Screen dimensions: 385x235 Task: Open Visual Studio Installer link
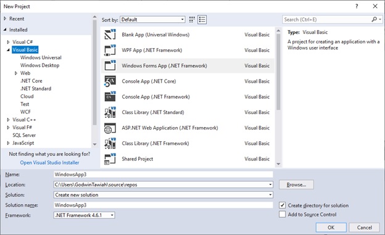49,163
